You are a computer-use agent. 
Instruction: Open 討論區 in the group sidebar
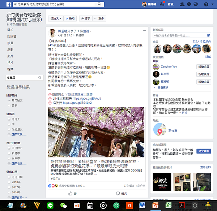pos(12,36)
